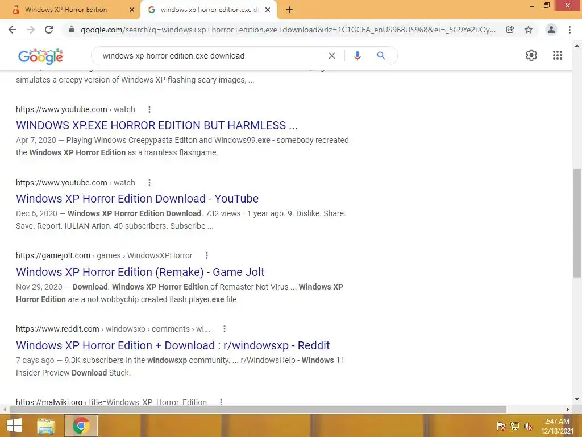Bookmark this page with the star

[x=529, y=30]
